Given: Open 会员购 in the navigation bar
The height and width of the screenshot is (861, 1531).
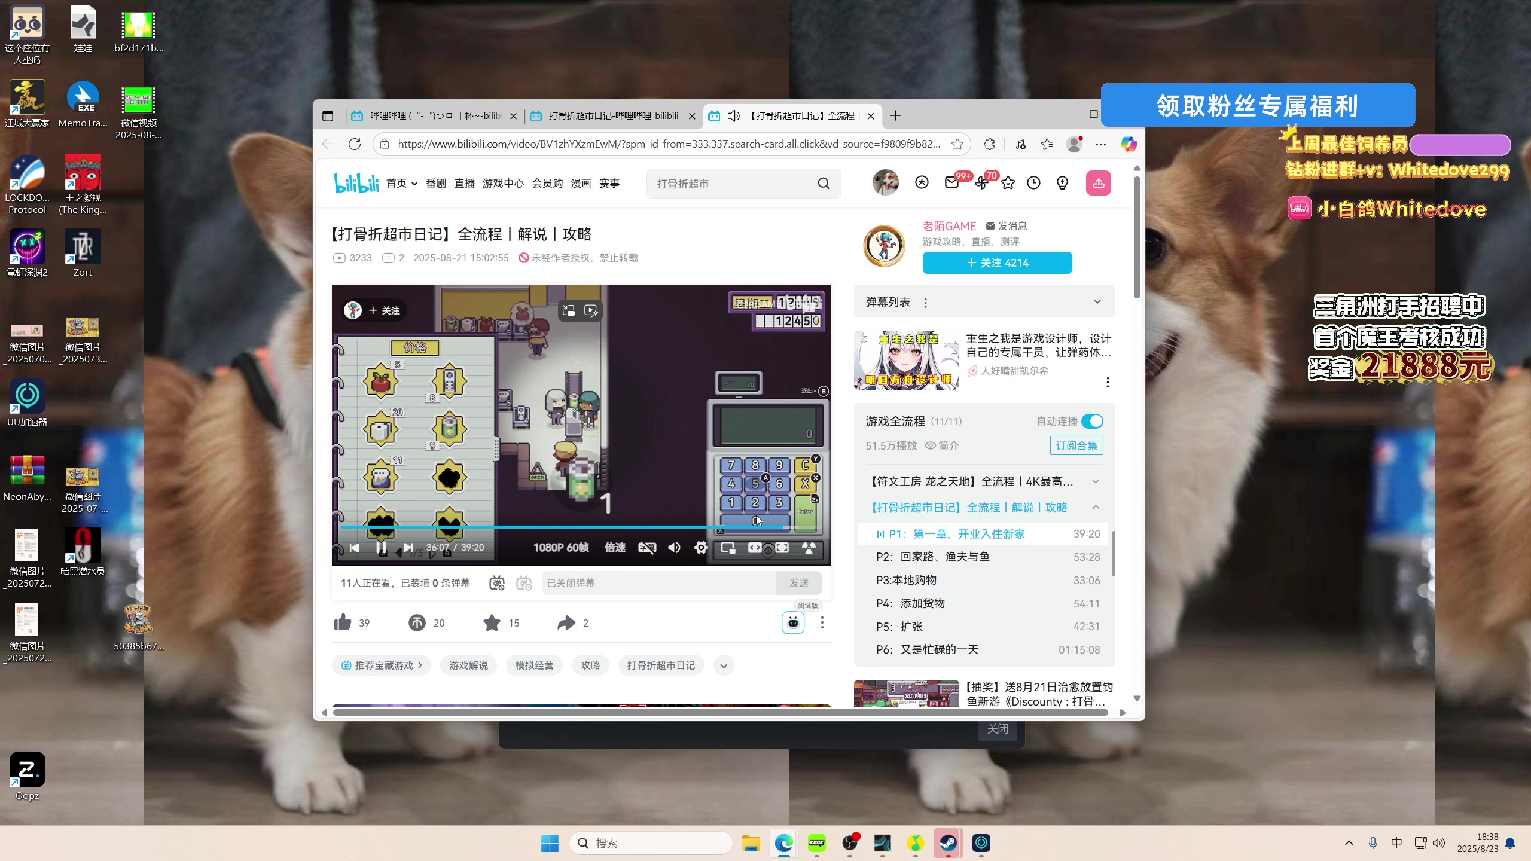Looking at the screenshot, I should click(x=547, y=183).
